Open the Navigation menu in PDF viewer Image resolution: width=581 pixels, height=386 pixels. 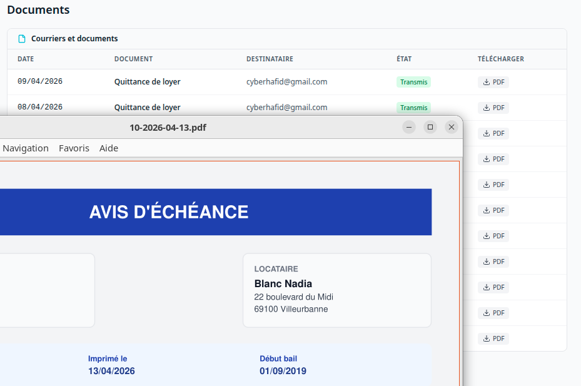[26, 148]
